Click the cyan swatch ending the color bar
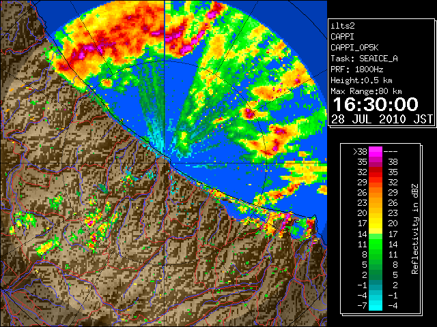This screenshot has width=437, height=327. tap(376, 306)
